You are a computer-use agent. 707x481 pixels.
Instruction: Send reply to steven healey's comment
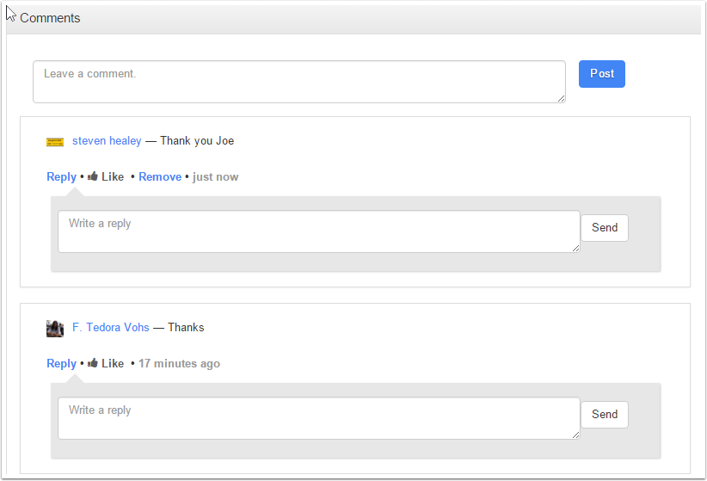click(605, 228)
